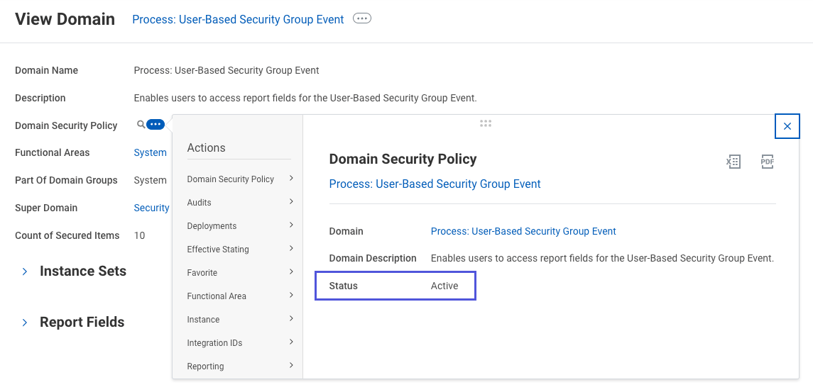813x392 pixels.
Task: Expand the Report Fields section
Action: click(x=25, y=323)
